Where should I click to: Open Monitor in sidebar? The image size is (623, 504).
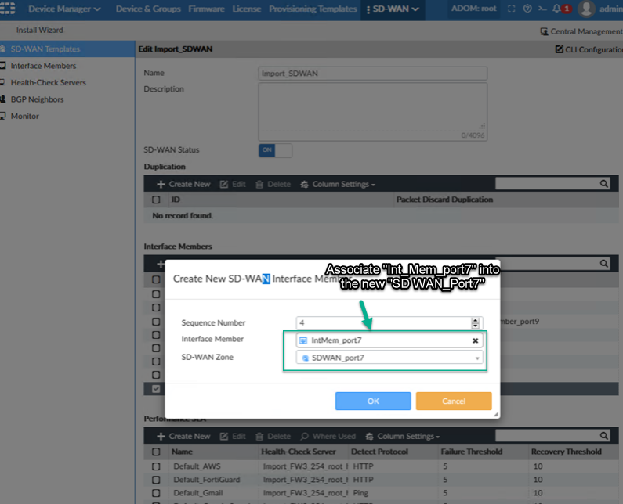[24, 117]
